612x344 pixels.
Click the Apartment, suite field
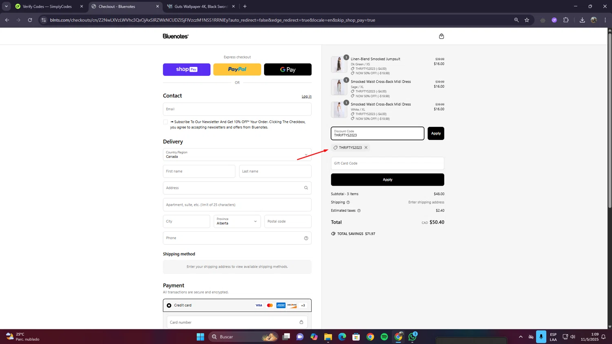[x=237, y=205]
